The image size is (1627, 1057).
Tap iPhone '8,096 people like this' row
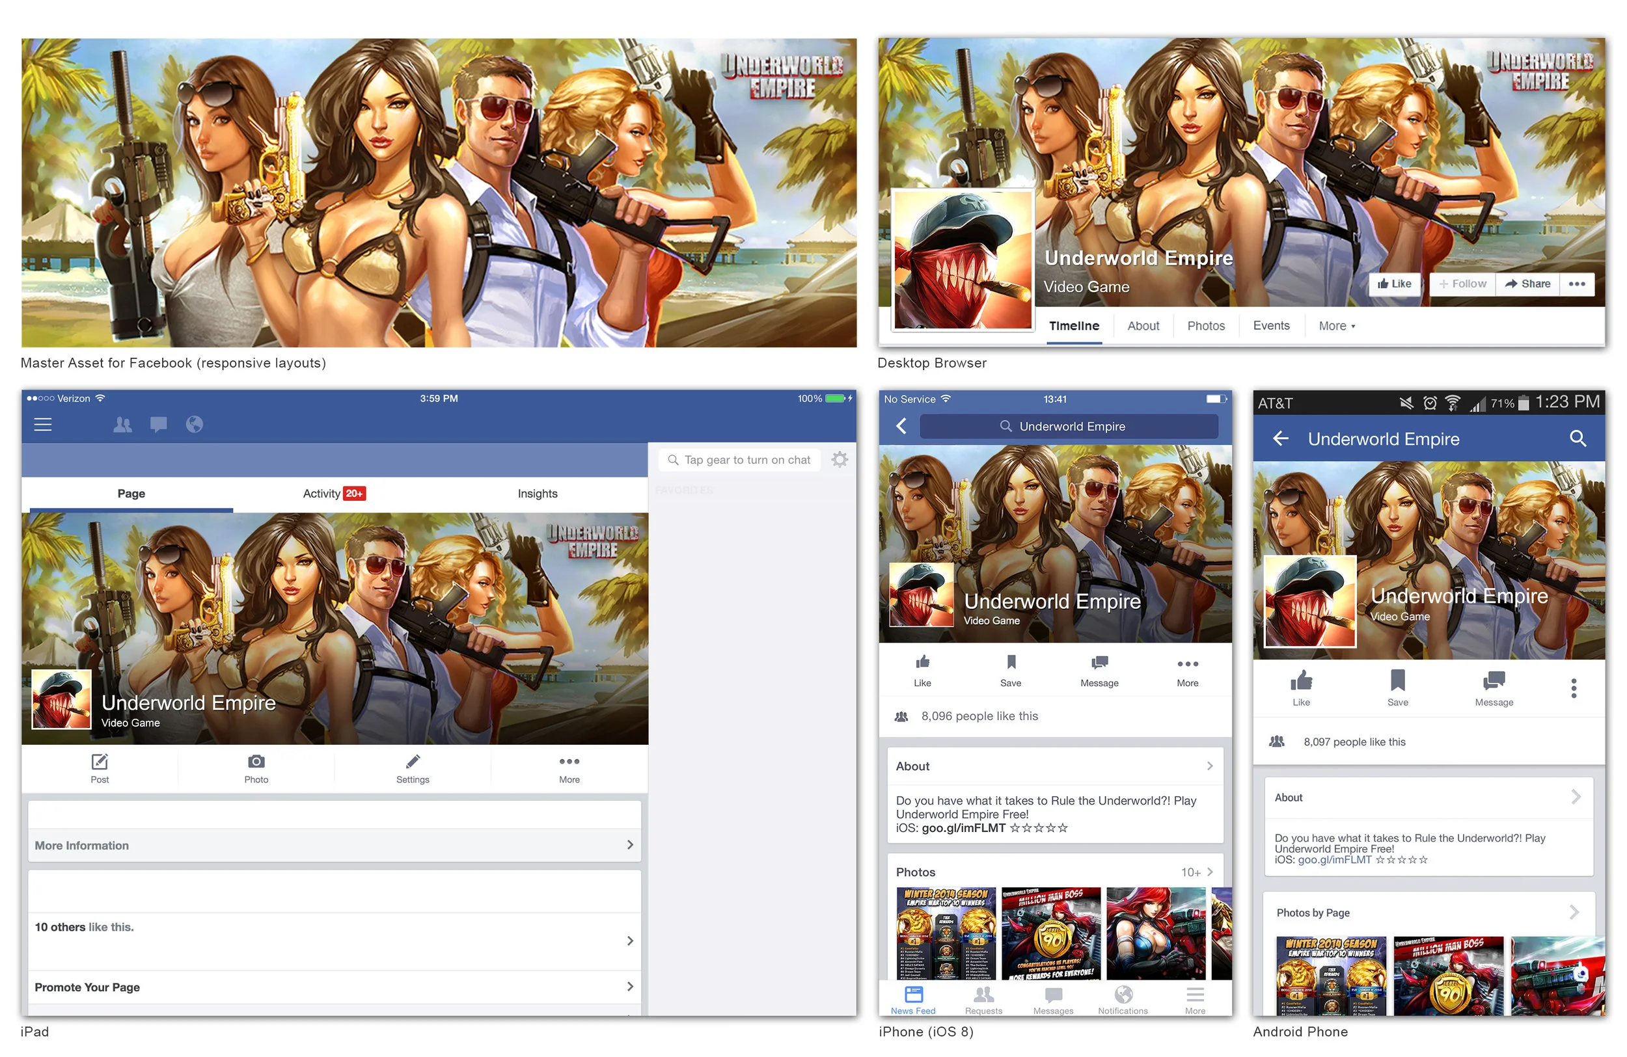(x=1056, y=717)
